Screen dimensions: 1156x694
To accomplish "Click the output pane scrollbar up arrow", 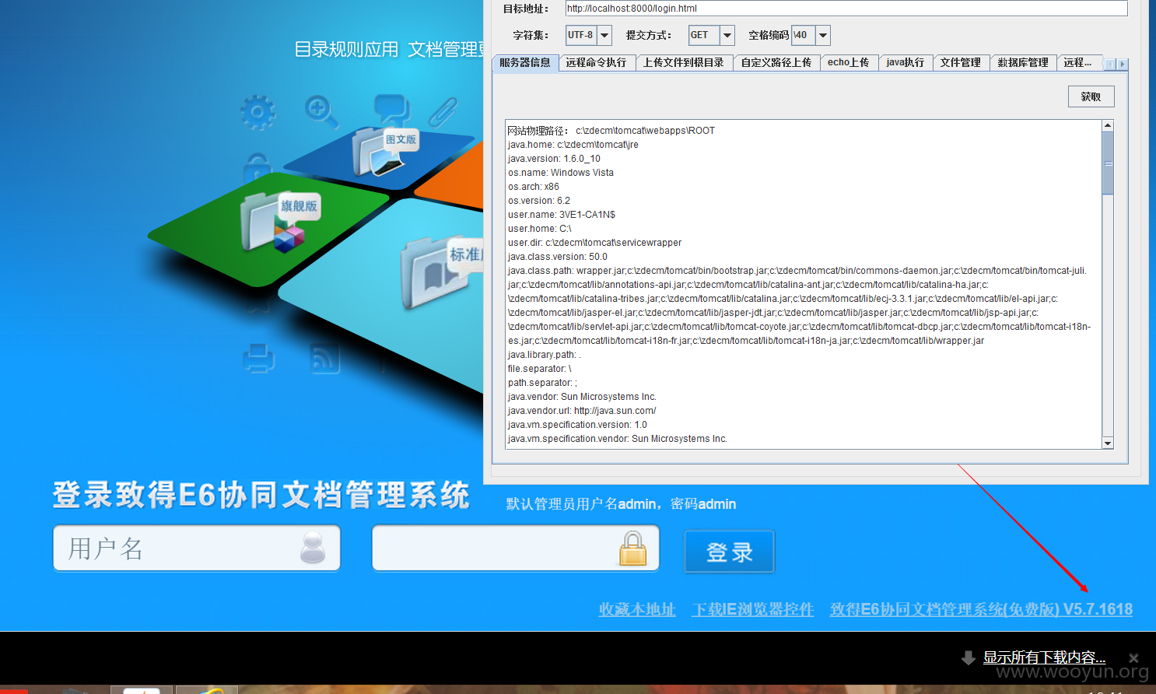I will tap(1108, 125).
